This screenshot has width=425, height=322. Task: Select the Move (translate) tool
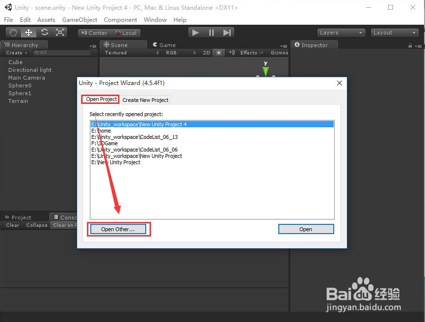(29, 33)
